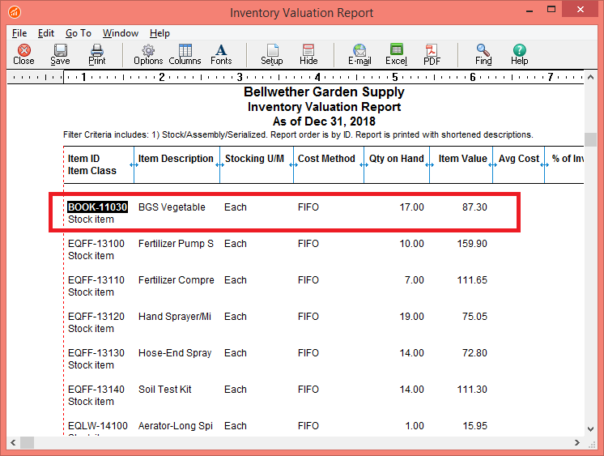
Task: Click the Item ID column header
Action: click(x=83, y=159)
